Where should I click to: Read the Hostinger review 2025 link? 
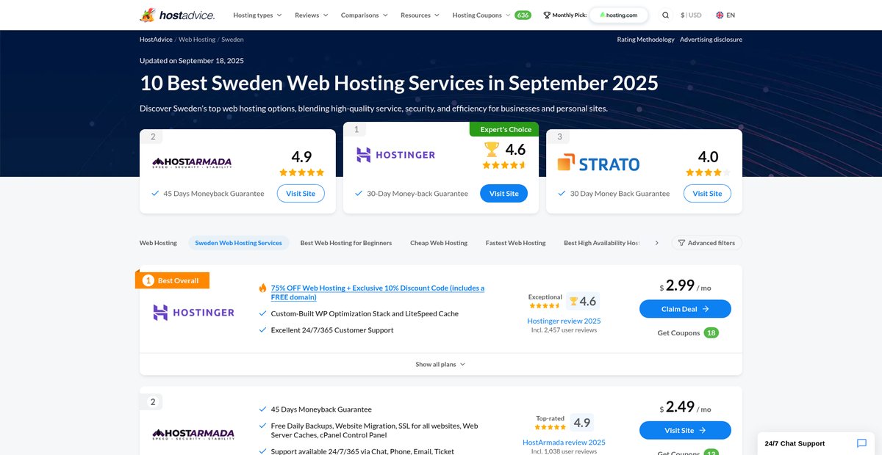(564, 321)
